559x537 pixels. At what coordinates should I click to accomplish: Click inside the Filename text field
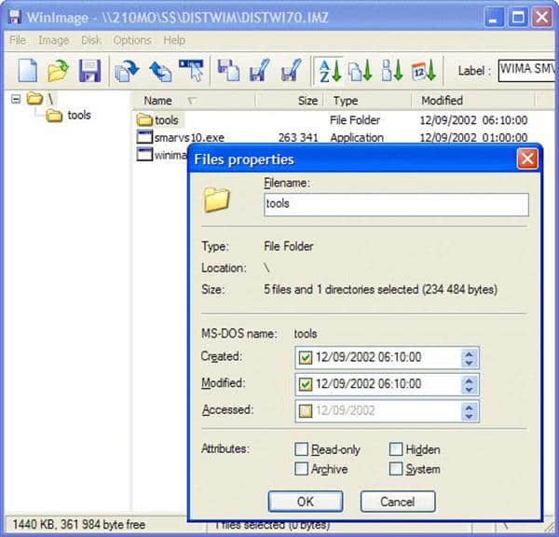coord(395,205)
